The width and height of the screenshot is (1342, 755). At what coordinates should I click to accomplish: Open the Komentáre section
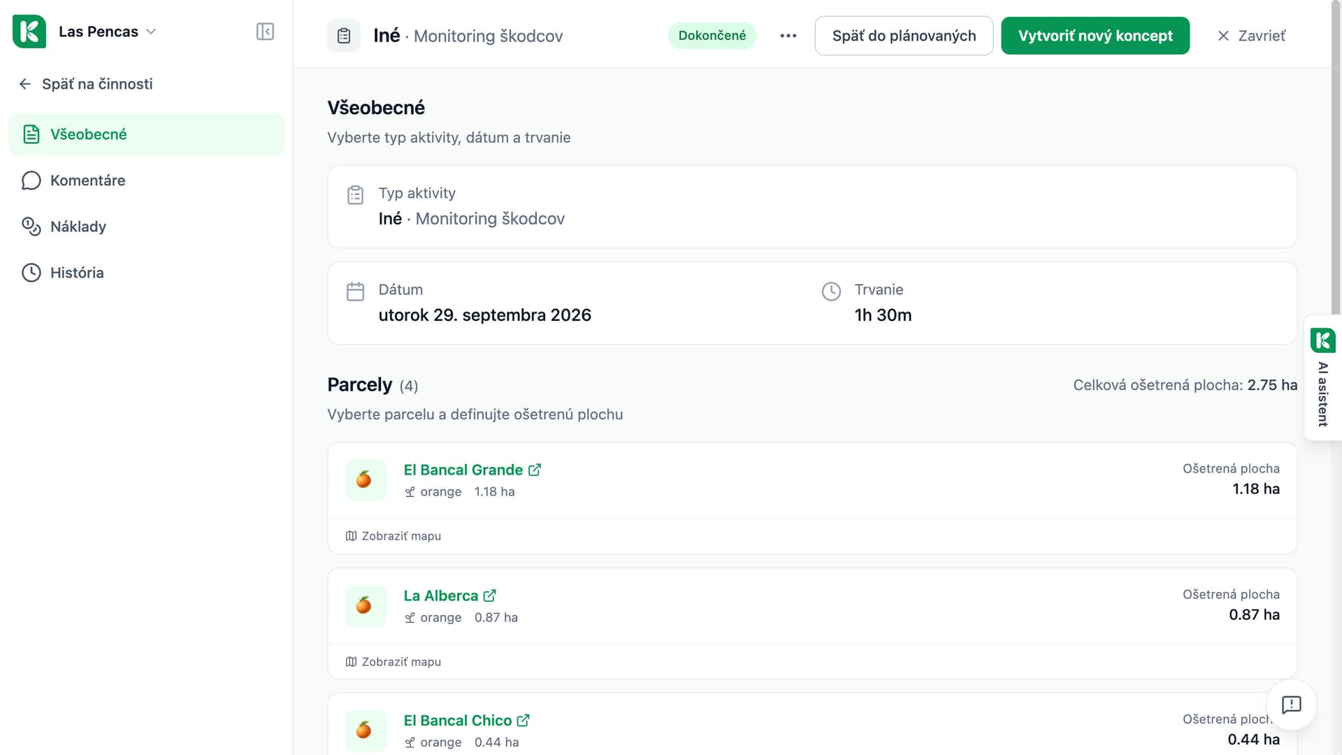point(146,180)
